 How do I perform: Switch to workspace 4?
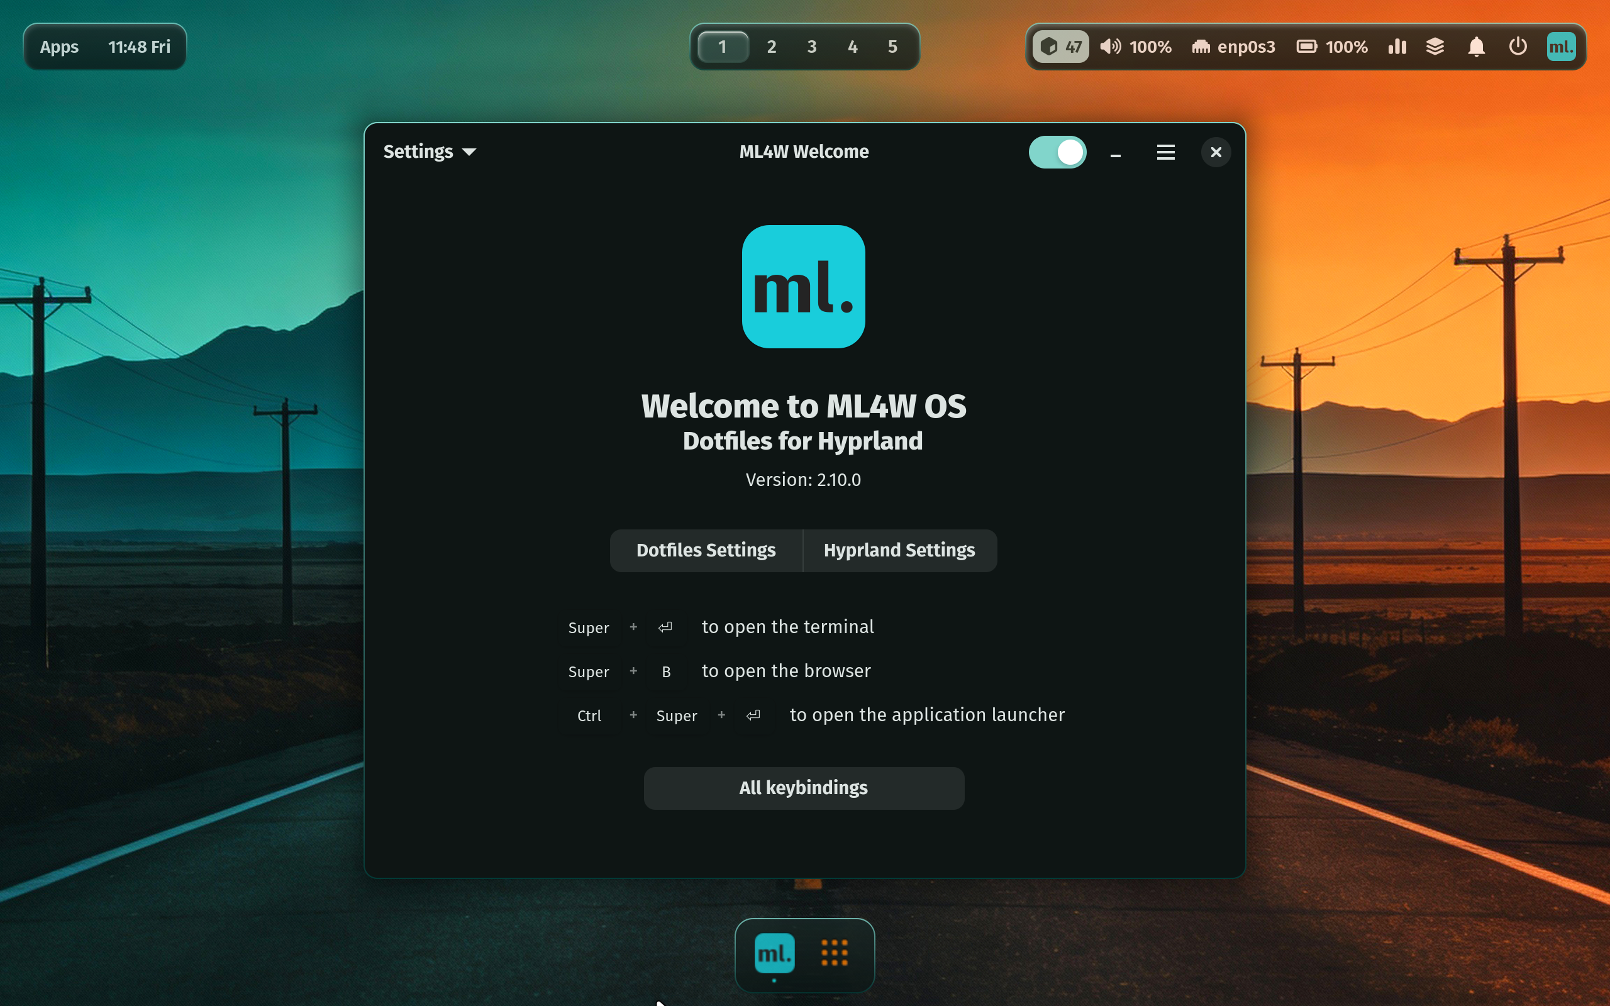(852, 47)
